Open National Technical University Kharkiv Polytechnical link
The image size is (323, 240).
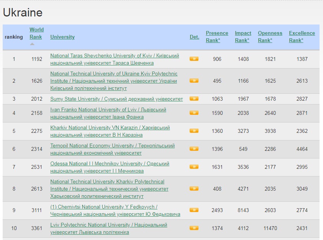coord(109,189)
